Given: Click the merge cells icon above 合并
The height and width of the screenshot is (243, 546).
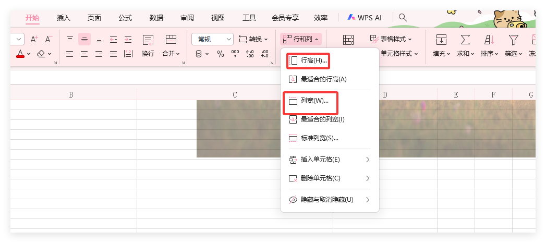Looking at the screenshot, I should tap(171, 39).
